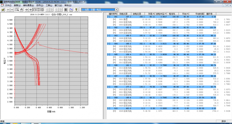Viewport: 232px width, 124px height.
Task: Select step 0021 恒压充电 text
Action: [125, 92]
